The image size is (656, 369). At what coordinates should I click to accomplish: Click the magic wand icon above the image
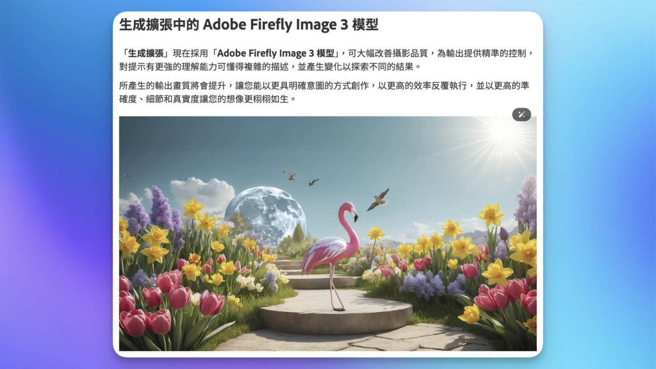pos(521,115)
